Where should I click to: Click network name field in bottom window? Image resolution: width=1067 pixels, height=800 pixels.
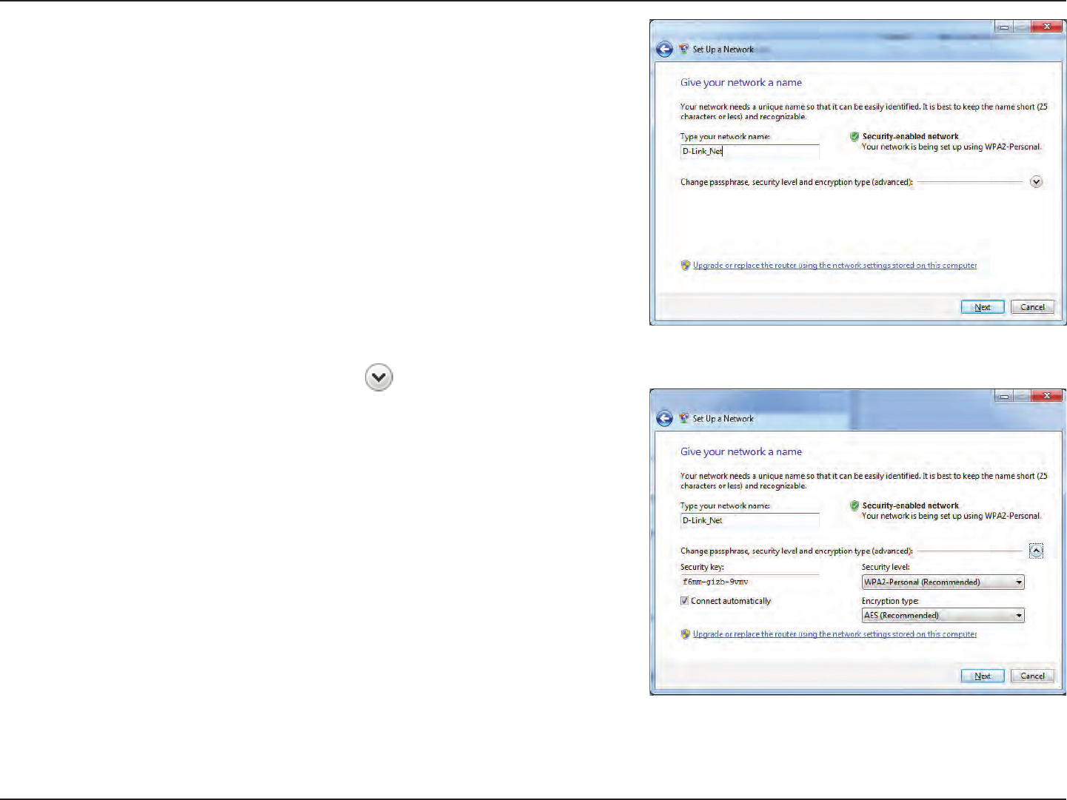749,521
